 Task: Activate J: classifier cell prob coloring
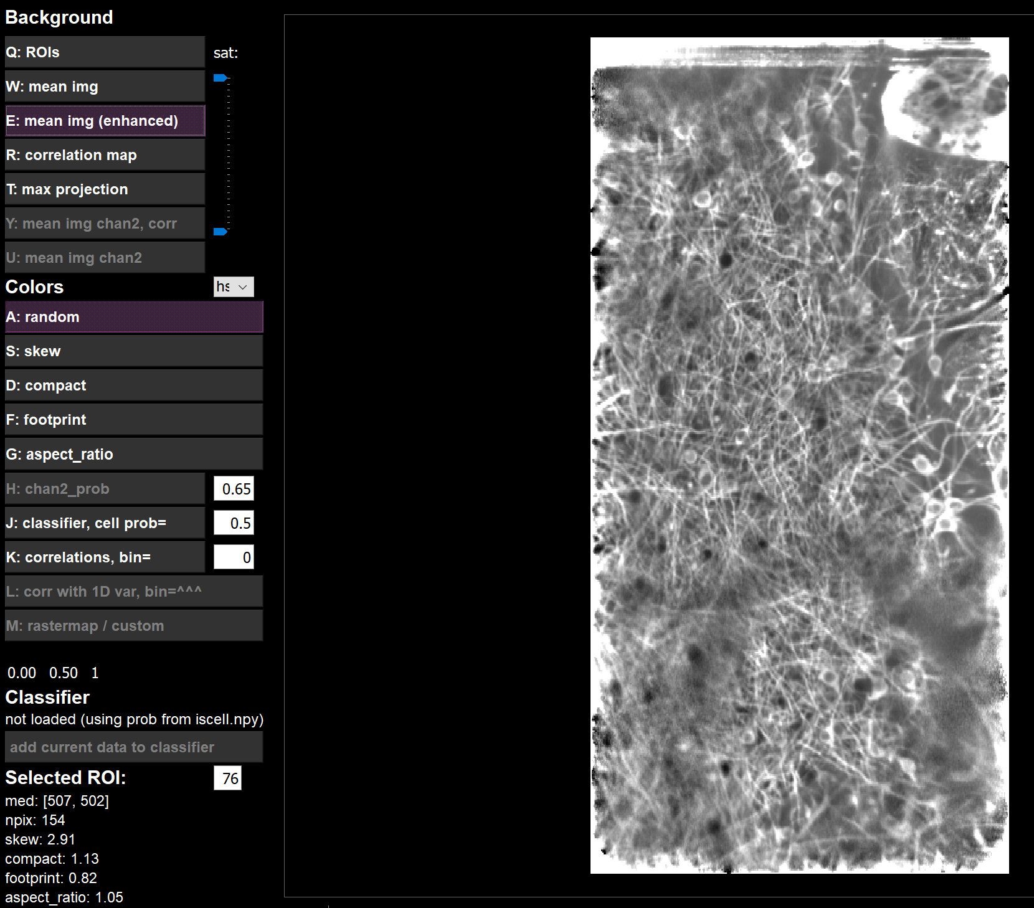(x=104, y=523)
